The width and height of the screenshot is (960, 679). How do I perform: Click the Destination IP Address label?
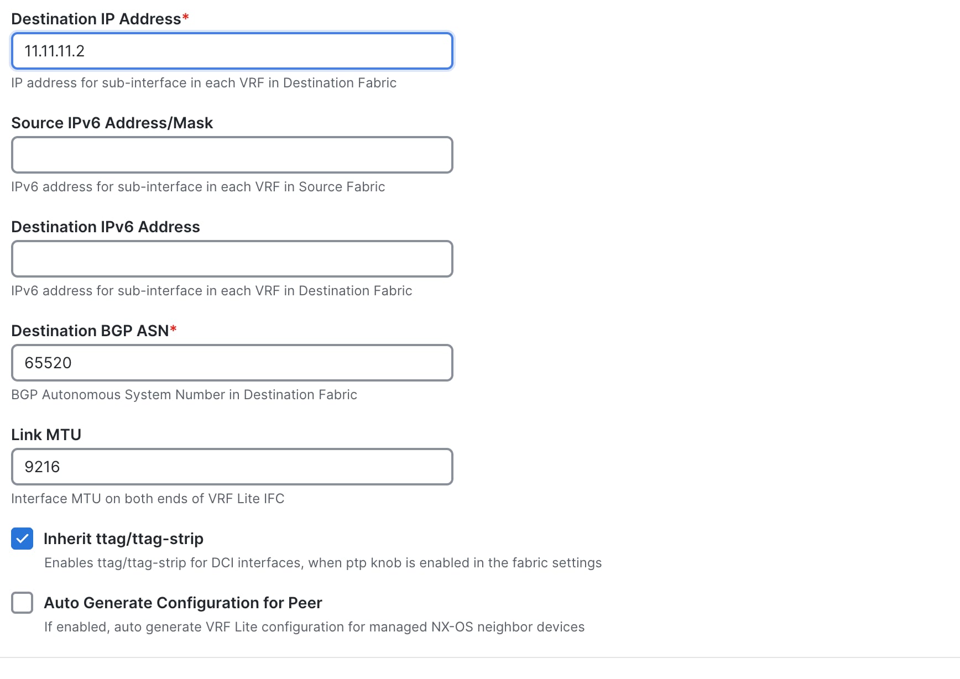tap(94, 18)
